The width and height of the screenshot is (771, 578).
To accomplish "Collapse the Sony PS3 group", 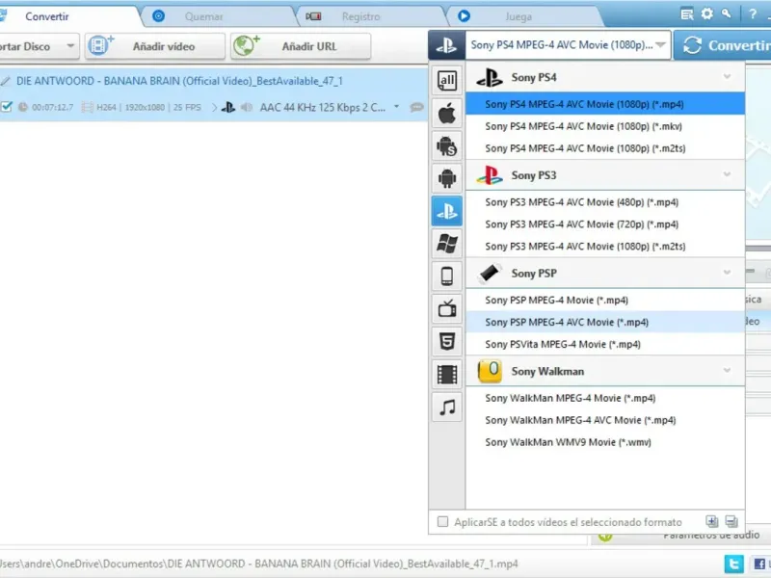I will [x=727, y=174].
